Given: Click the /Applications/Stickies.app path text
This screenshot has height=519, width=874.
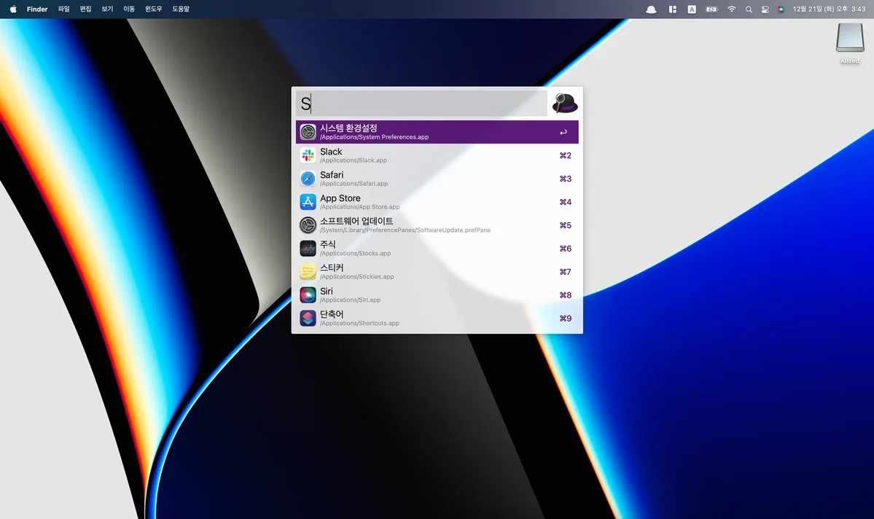Looking at the screenshot, I should (356, 276).
